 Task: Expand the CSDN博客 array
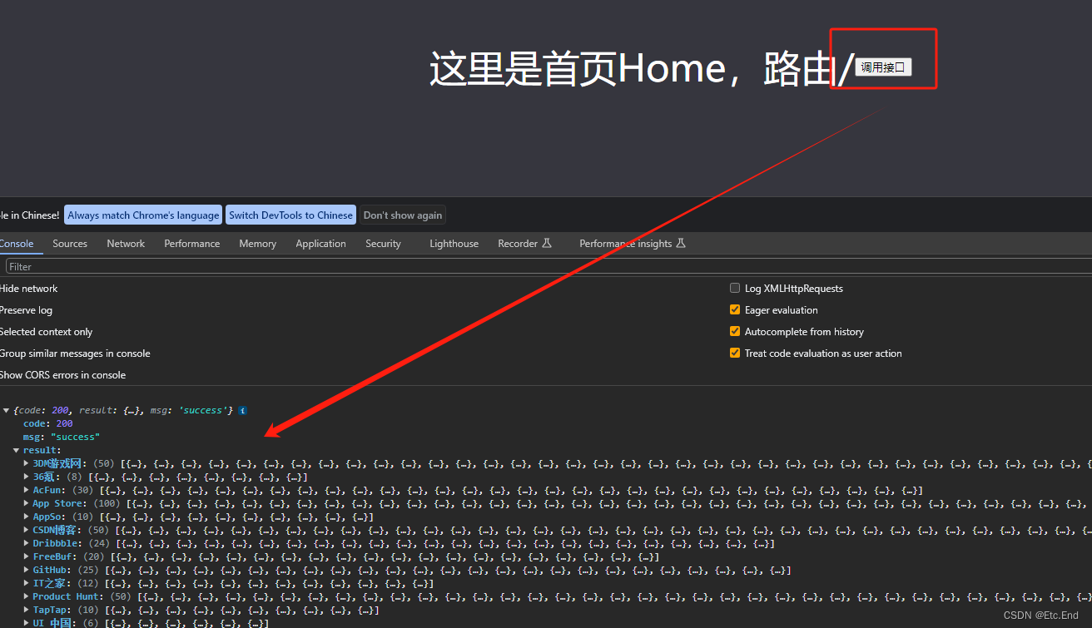click(27, 530)
